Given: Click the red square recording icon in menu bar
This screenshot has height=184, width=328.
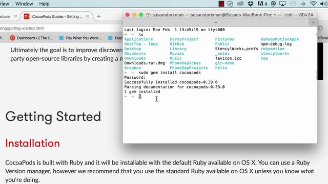Looking at the screenshot, I should coord(221,4).
